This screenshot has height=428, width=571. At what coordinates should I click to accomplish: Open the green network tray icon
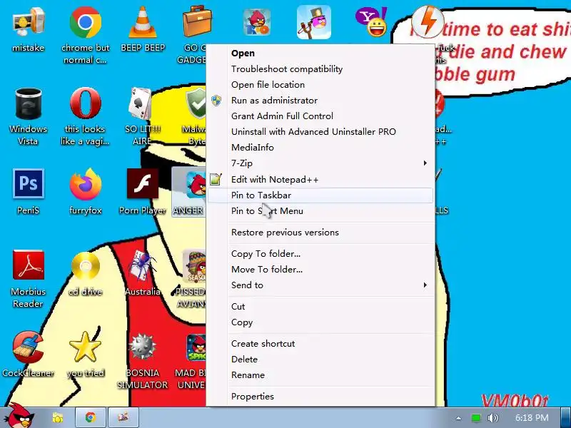click(475, 418)
